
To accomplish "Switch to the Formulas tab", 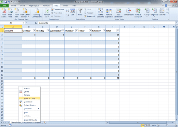I will 47,5.
